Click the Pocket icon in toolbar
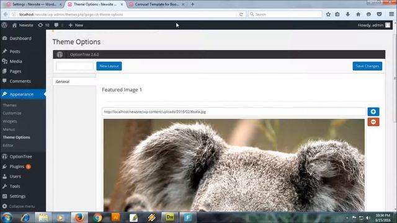 tap(379, 14)
